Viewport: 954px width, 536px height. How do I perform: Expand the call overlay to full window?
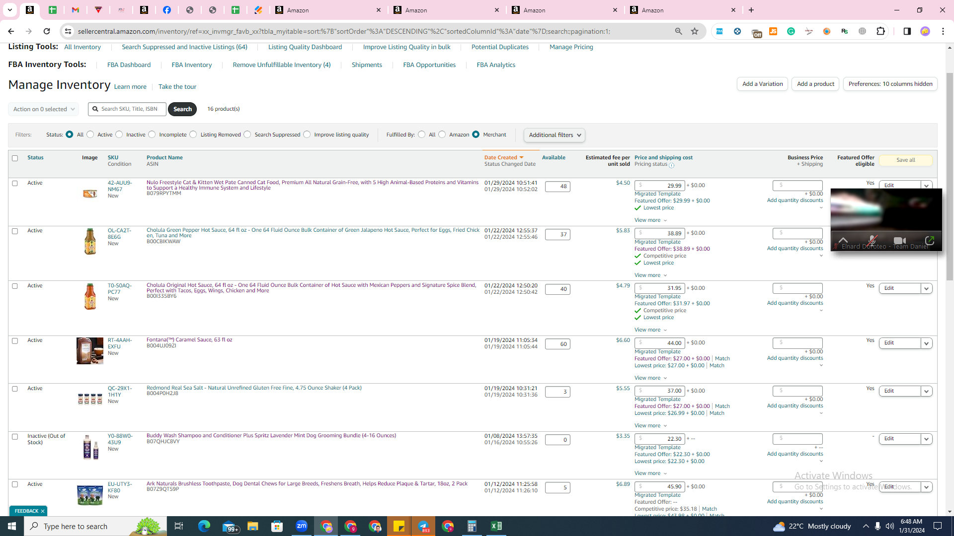coord(930,241)
